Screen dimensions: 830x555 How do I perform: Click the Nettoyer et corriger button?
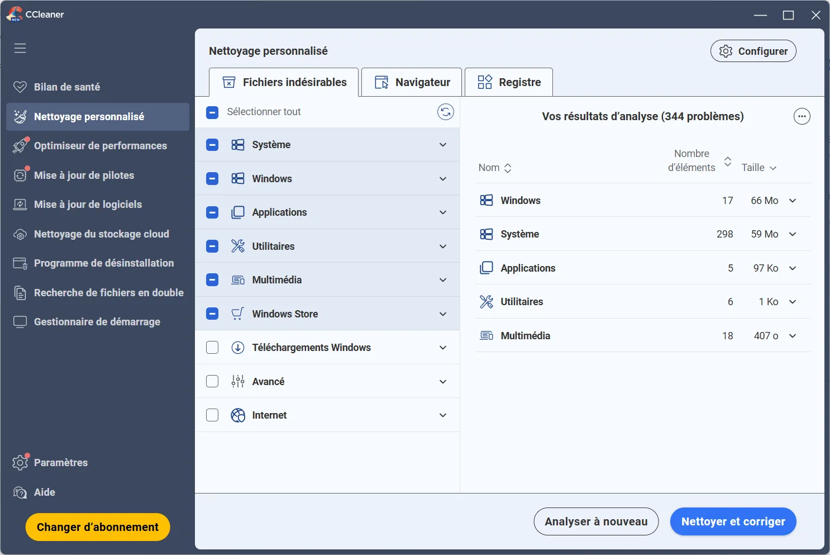(x=733, y=521)
